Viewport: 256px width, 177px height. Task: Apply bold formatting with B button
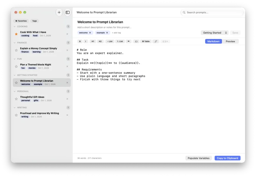pyautogui.click(x=80, y=41)
